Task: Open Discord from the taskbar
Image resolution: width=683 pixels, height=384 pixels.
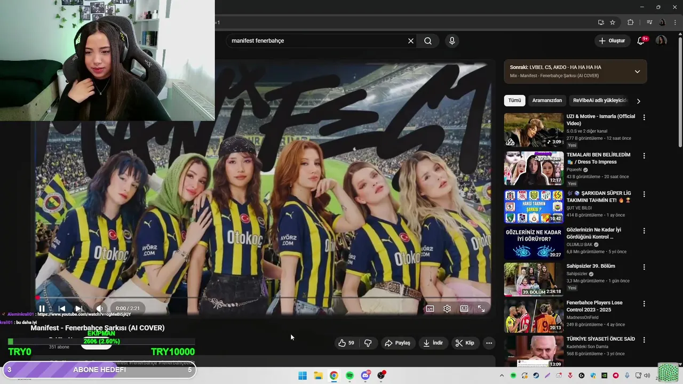Action: click(366, 375)
